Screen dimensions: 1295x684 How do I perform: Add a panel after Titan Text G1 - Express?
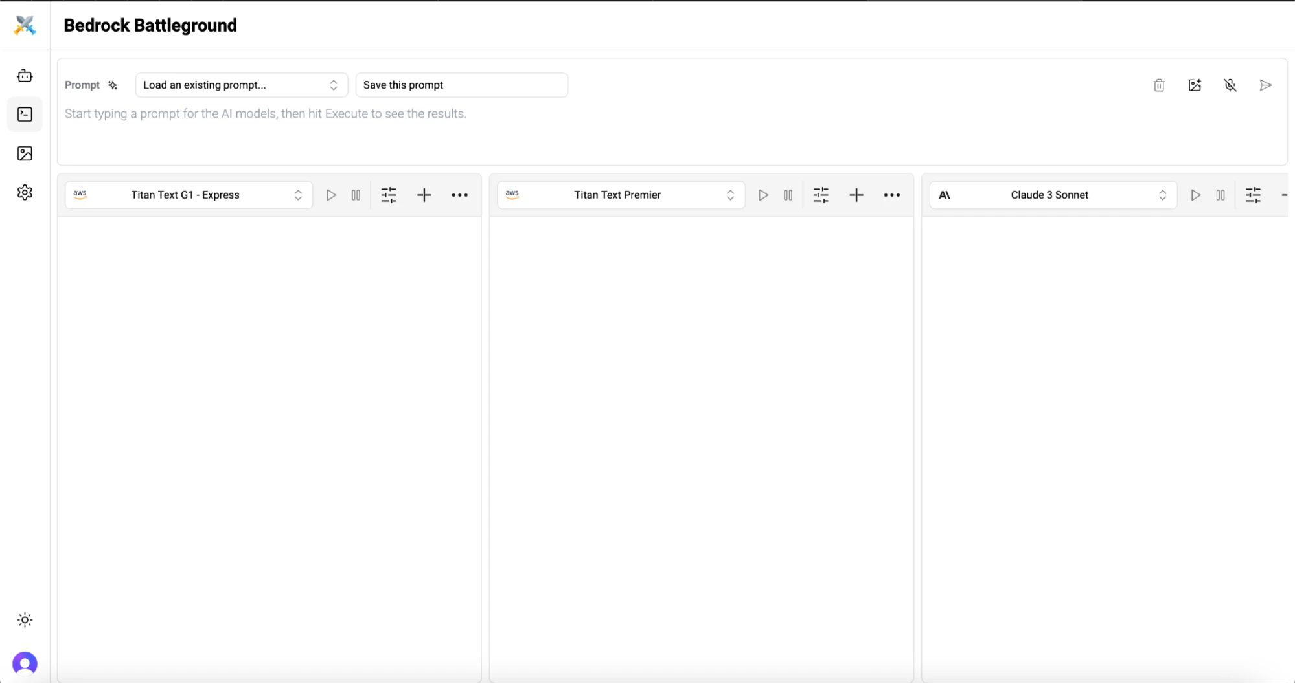(x=424, y=195)
